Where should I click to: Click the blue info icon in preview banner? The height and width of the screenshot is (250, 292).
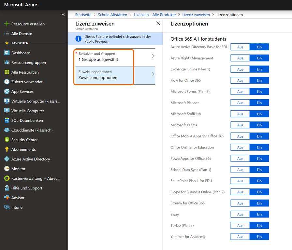point(79,39)
